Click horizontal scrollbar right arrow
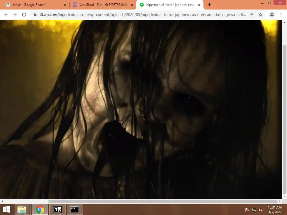287x215 pixels. pos(280,201)
